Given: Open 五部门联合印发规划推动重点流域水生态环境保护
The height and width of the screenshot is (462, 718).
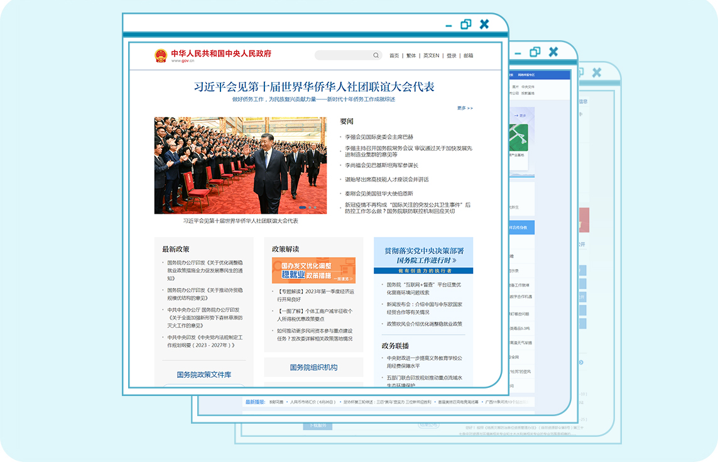Looking at the screenshot, I should pos(425,381).
